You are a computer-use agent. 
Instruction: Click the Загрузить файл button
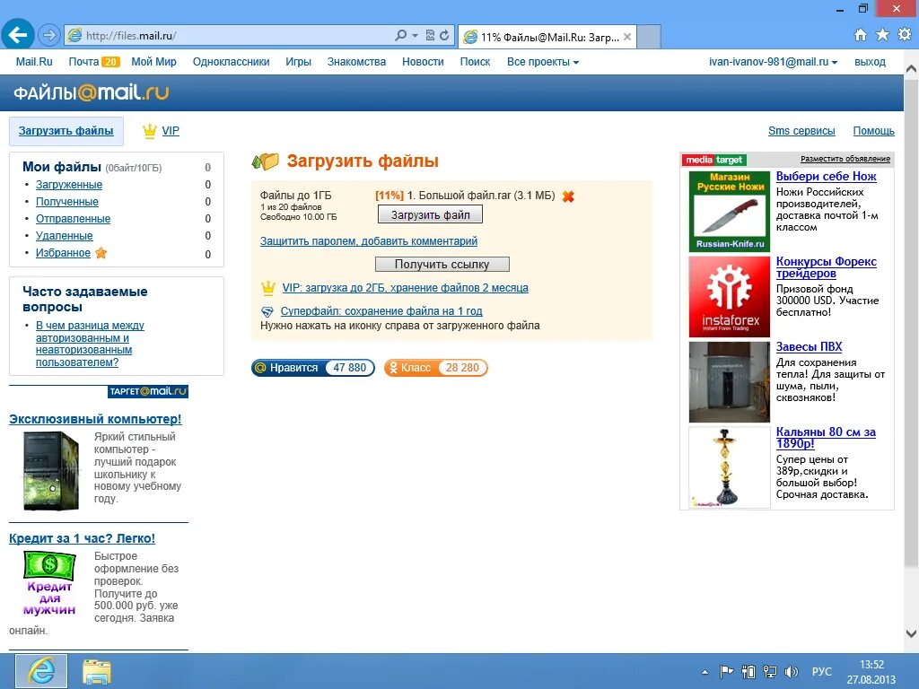430,215
